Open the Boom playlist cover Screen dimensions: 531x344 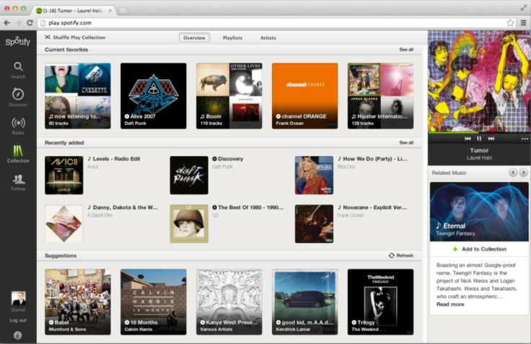pos(229,95)
